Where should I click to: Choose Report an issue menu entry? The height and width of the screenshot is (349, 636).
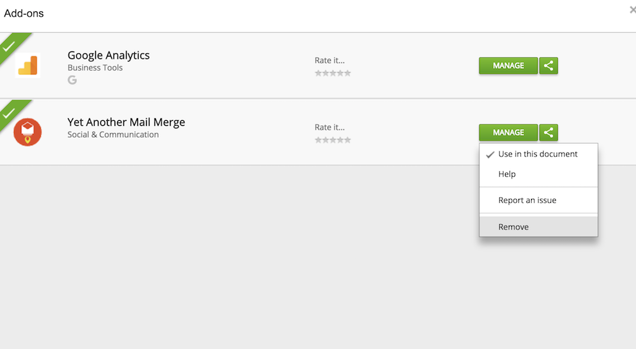pyautogui.click(x=527, y=200)
